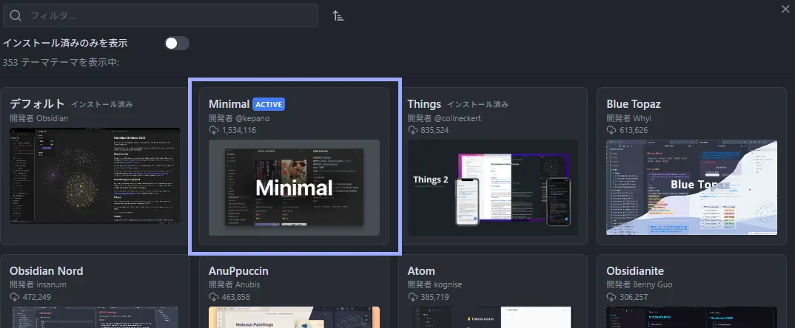Toggle インストール済みのみを表示 switch
The image size is (795, 328).
click(177, 44)
